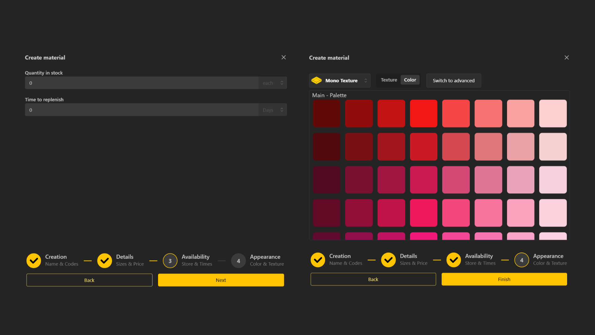The width and height of the screenshot is (595, 335).
Task: Click Creation checkmark icon in right dialog
Action: 318,260
